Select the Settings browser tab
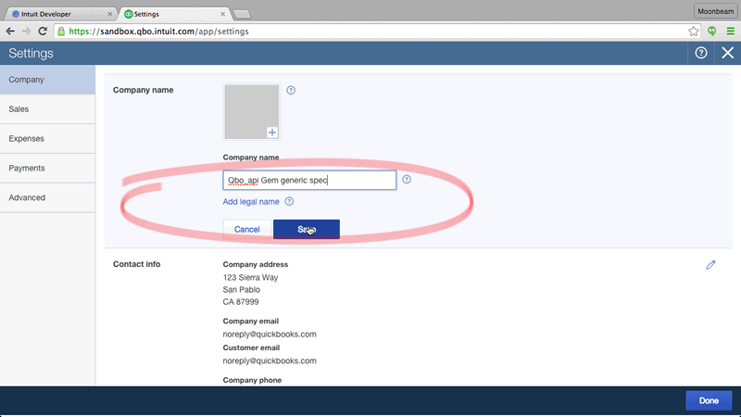Screen dimensions: 741x417 click(x=174, y=14)
